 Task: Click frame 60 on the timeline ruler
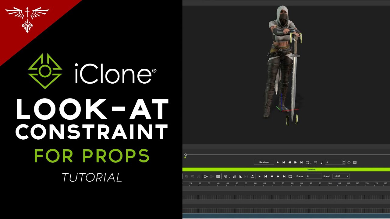point(255,183)
